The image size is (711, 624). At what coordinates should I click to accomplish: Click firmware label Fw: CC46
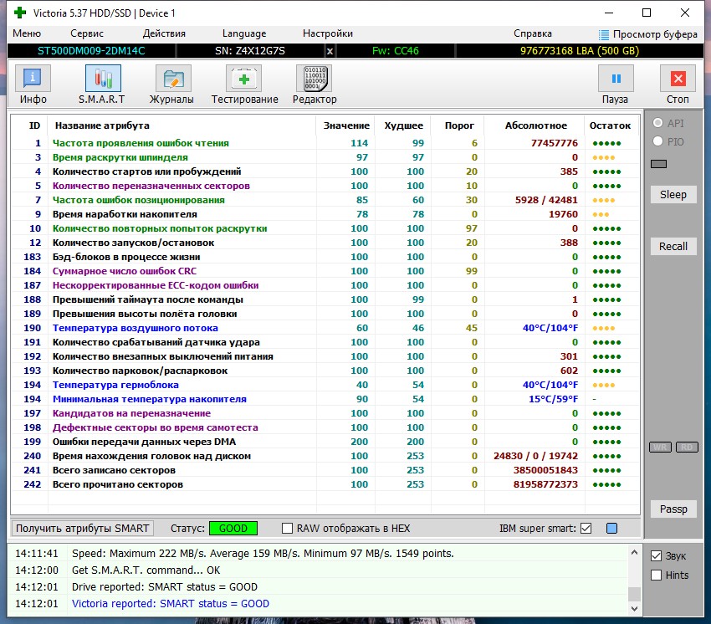click(396, 51)
